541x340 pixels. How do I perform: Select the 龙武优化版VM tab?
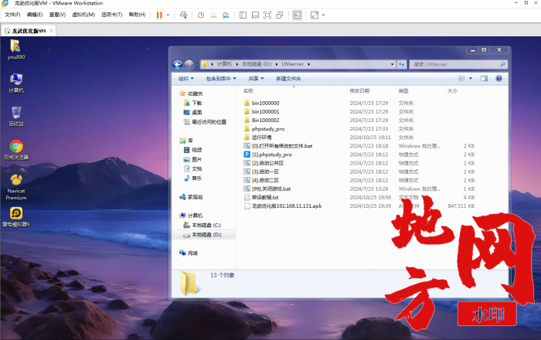point(29,31)
